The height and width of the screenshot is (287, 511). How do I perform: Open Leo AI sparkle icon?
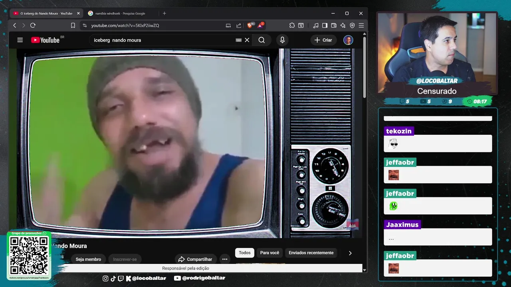pos(343,26)
